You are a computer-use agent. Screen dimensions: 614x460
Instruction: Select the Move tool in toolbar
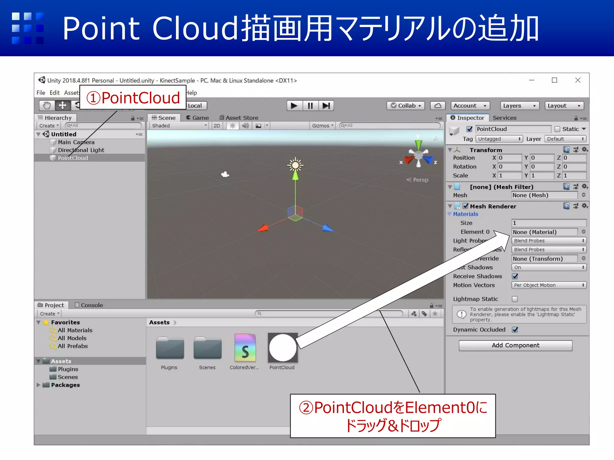[63, 105]
